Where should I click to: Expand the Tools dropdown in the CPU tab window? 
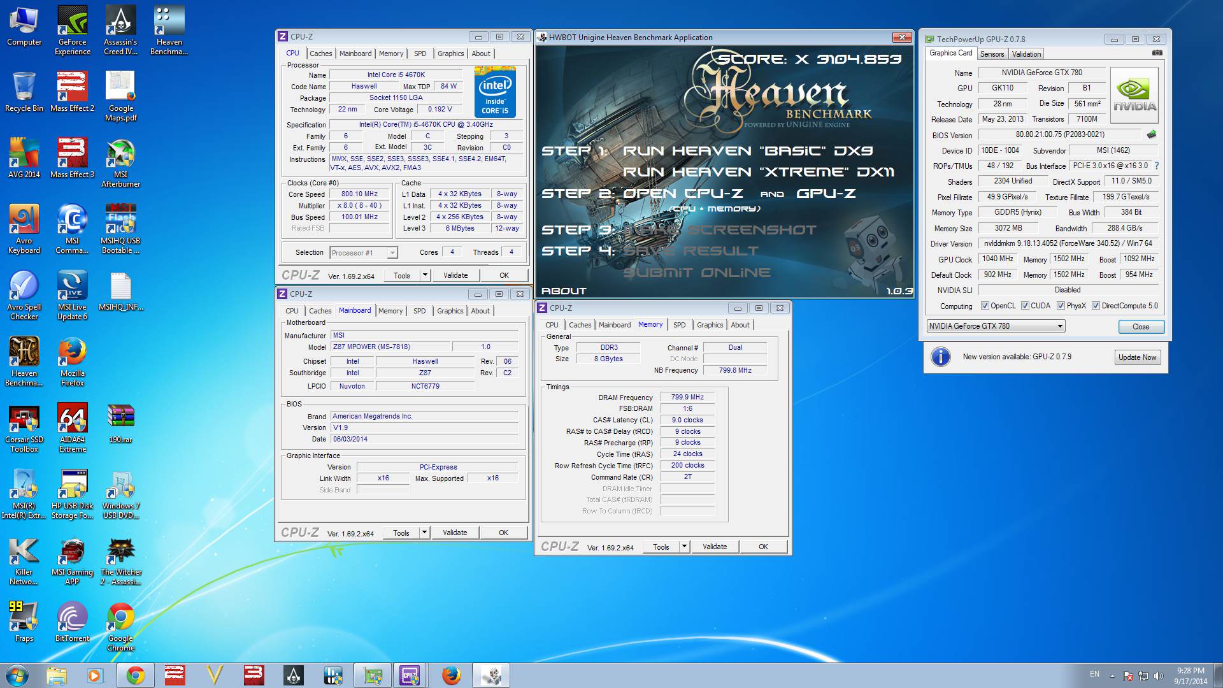(x=425, y=275)
